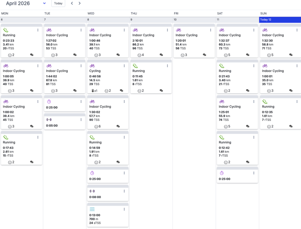Open options menu on Wednesday's 700 m swim

[124, 209]
